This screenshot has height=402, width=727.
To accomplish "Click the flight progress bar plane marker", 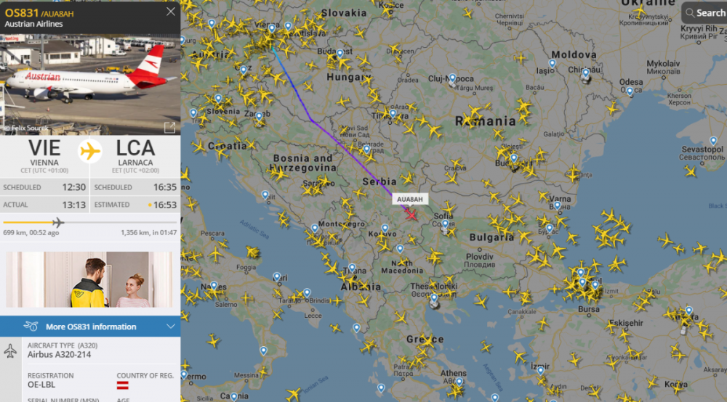I will pos(58,223).
